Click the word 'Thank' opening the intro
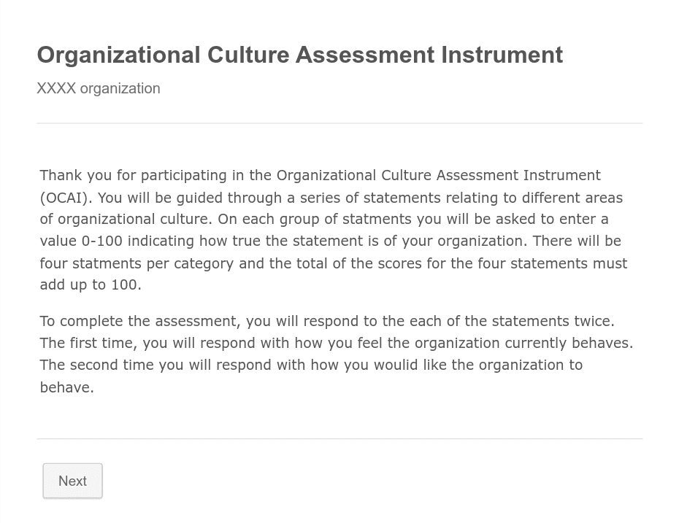 pyautogui.click(x=61, y=175)
